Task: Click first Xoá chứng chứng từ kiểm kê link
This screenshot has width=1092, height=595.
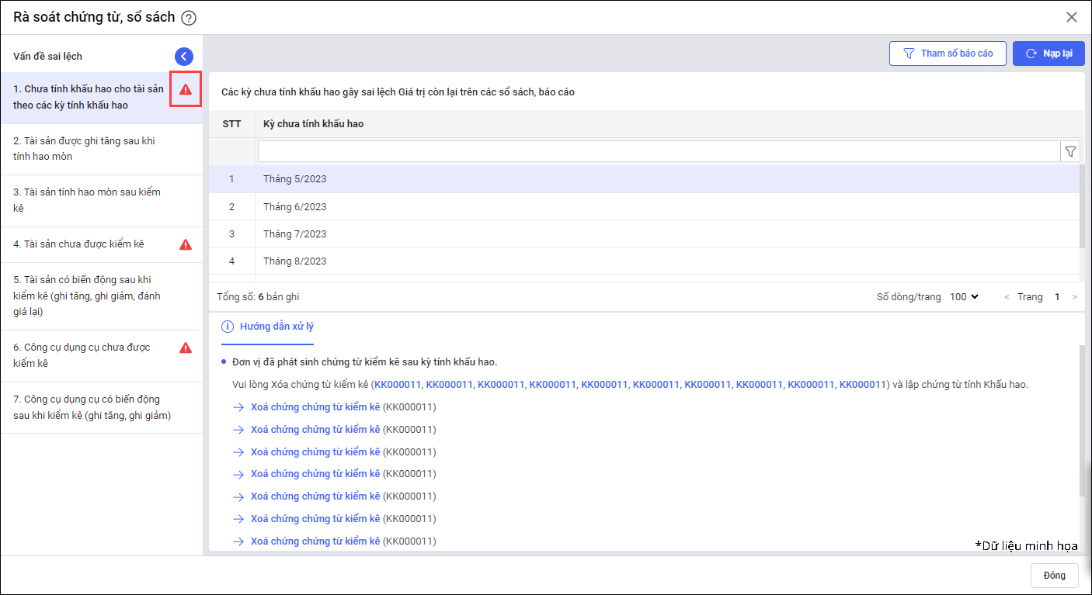Action: pyautogui.click(x=315, y=407)
